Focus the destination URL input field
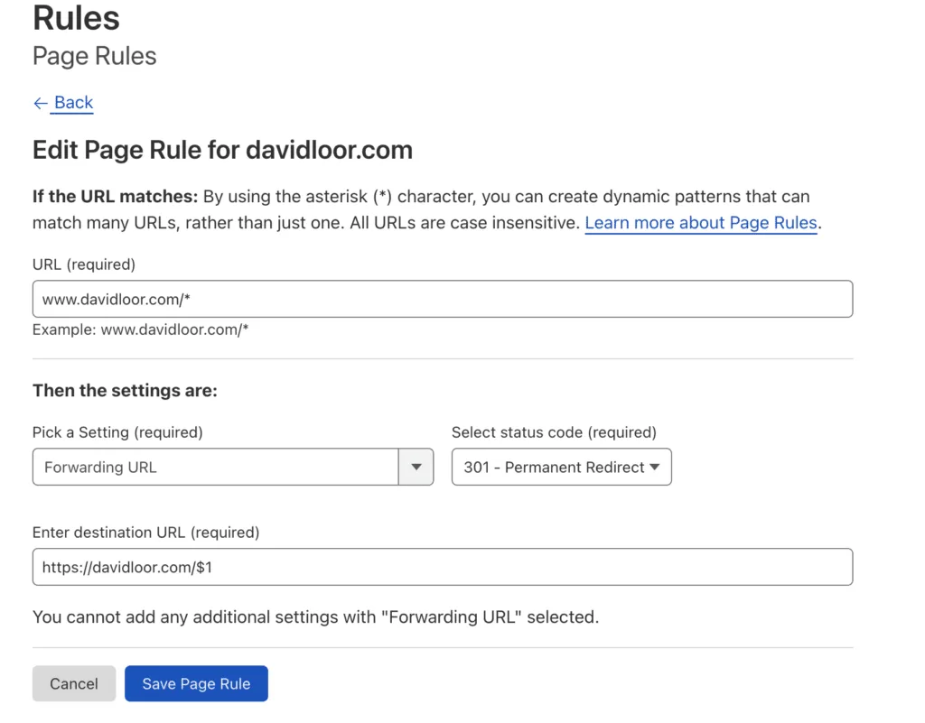The image size is (925, 723). pos(443,567)
